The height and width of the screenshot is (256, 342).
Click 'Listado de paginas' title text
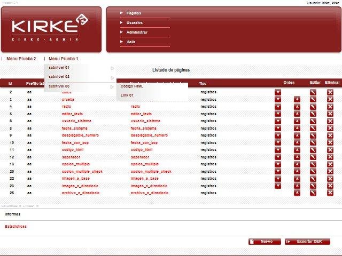coord(171,70)
